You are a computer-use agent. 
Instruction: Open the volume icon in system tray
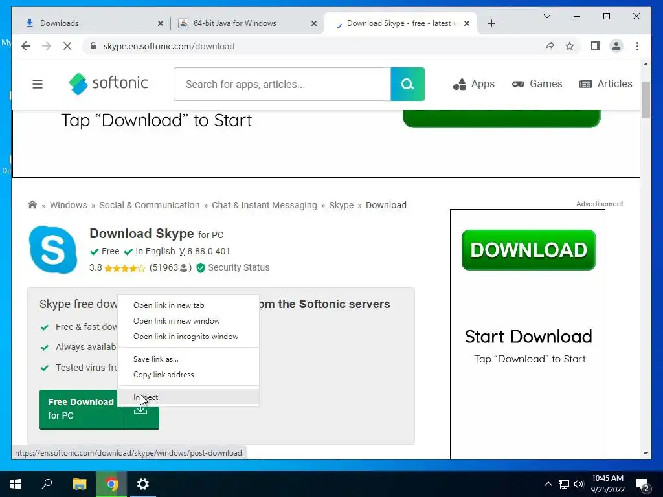(x=579, y=484)
